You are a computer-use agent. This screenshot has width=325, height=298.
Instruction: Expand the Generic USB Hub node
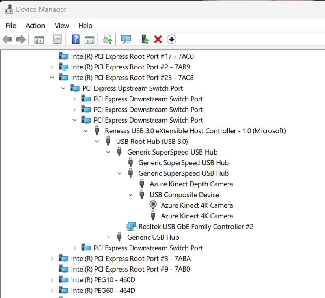(x=108, y=237)
